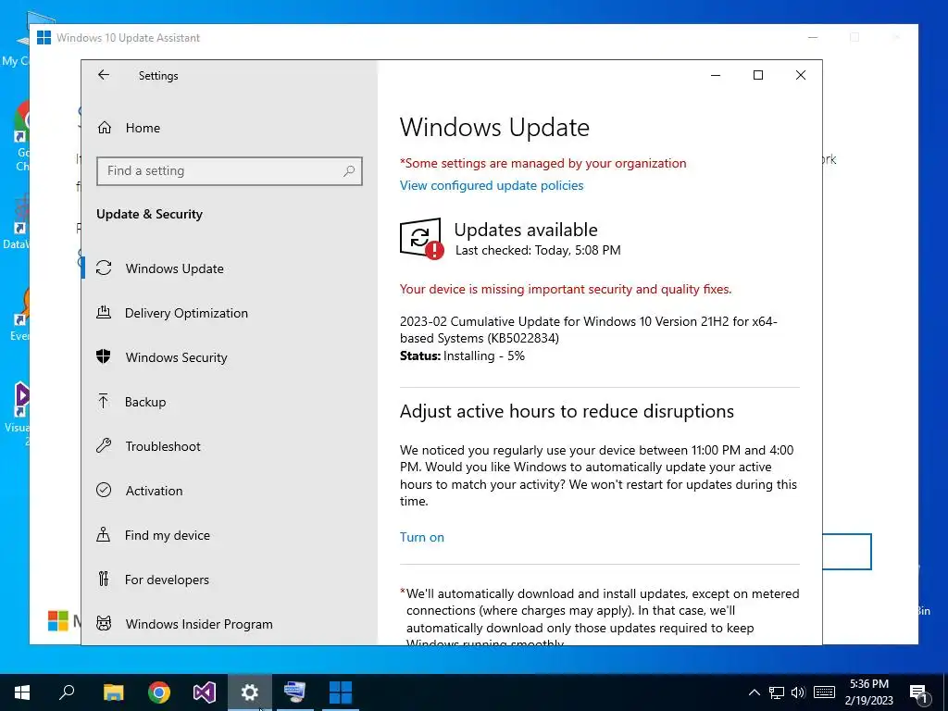948x711 pixels.
Task: Click the Updates available heading
Action: [x=526, y=230]
